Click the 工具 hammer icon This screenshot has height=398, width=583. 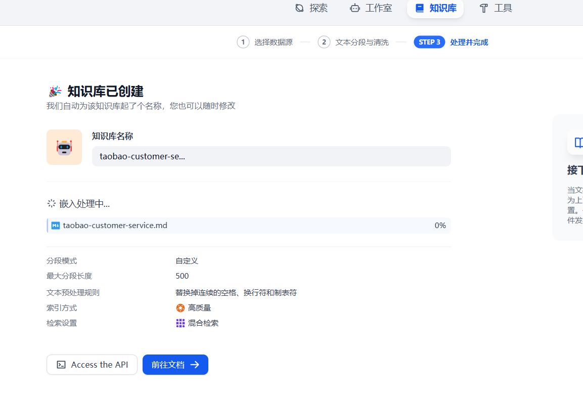pos(484,8)
